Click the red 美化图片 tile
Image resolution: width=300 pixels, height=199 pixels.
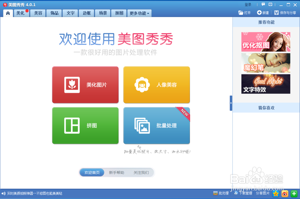tap(85, 85)
